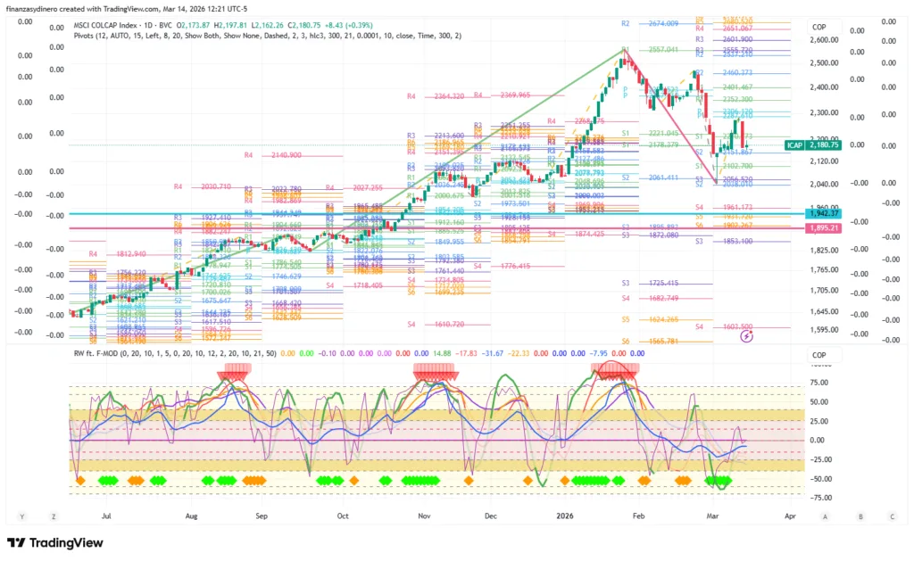Screen dimensions: 914x561
Task: Click the 2,600.00 level on the price scale
Action: [x=824, y=40]
